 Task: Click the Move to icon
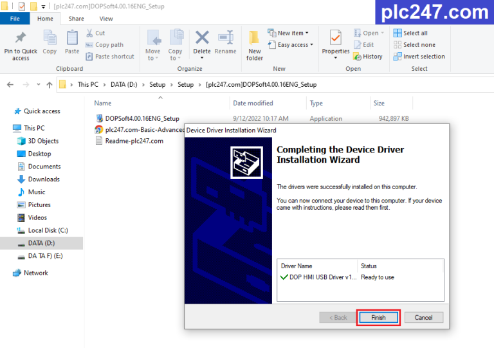(x=154, y=38)
